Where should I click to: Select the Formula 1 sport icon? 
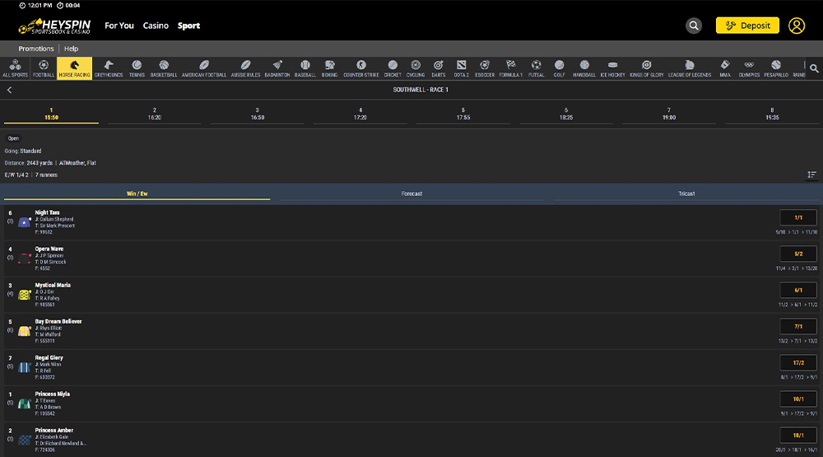510,68
